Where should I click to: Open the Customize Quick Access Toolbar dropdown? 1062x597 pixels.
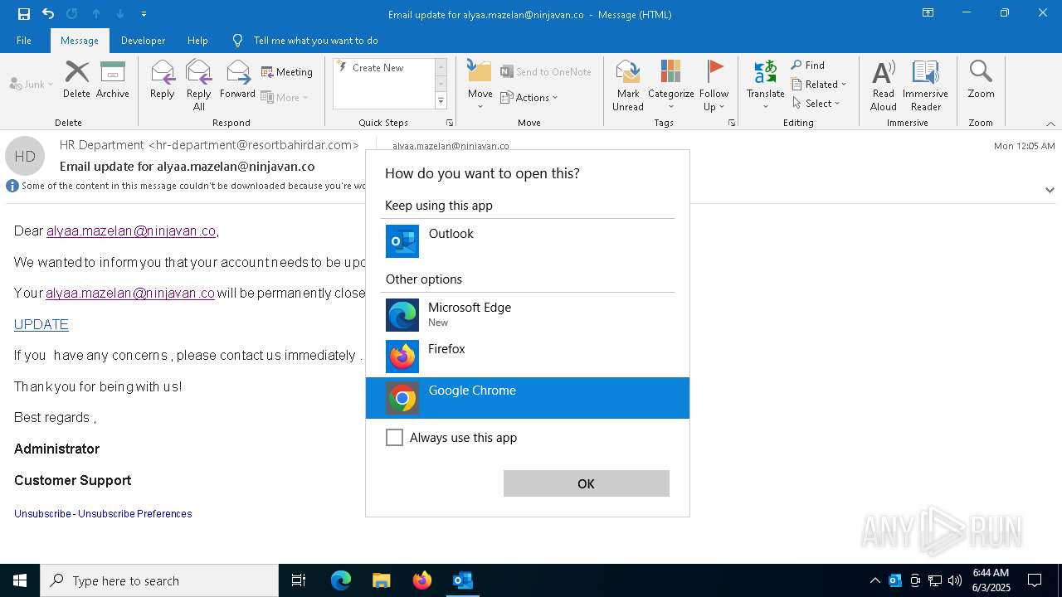point(144,14)
